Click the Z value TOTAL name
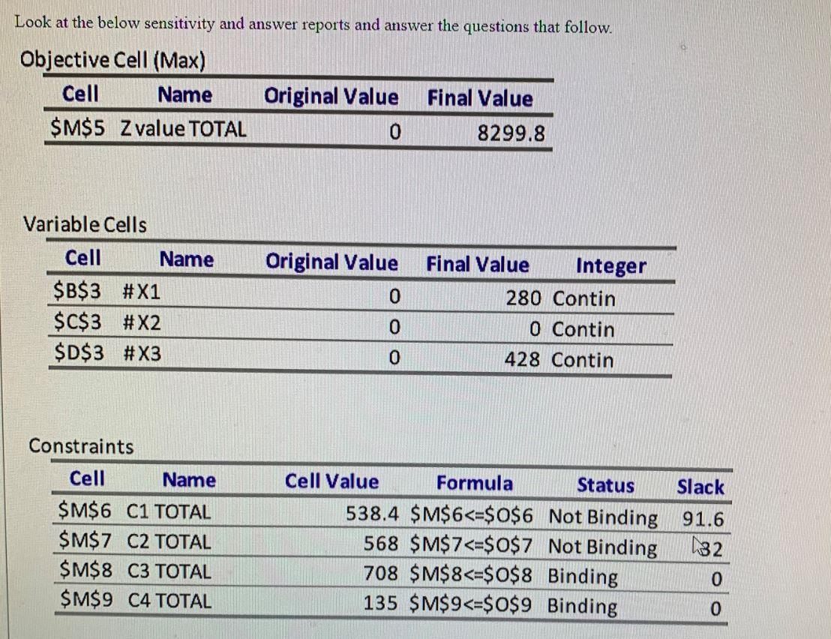 pyautogui.click(x=183, y=129)
